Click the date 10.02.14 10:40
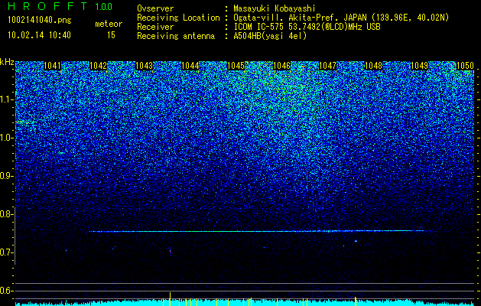The height and width of the screenshot is (306, 481). pos(39,35)
